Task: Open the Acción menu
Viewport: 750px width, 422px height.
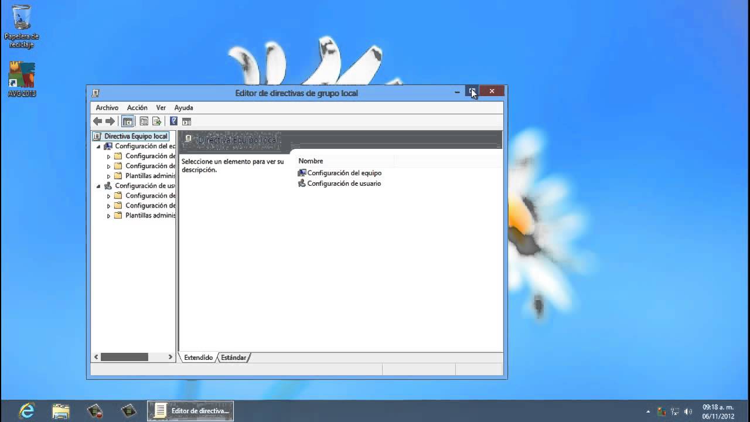Action: pos(137,108)
